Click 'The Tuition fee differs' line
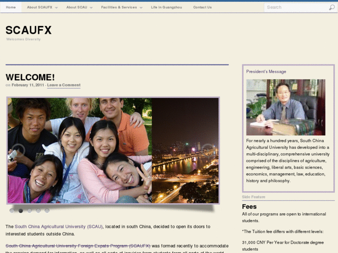 pyautogui.click(x=283, y=232)
